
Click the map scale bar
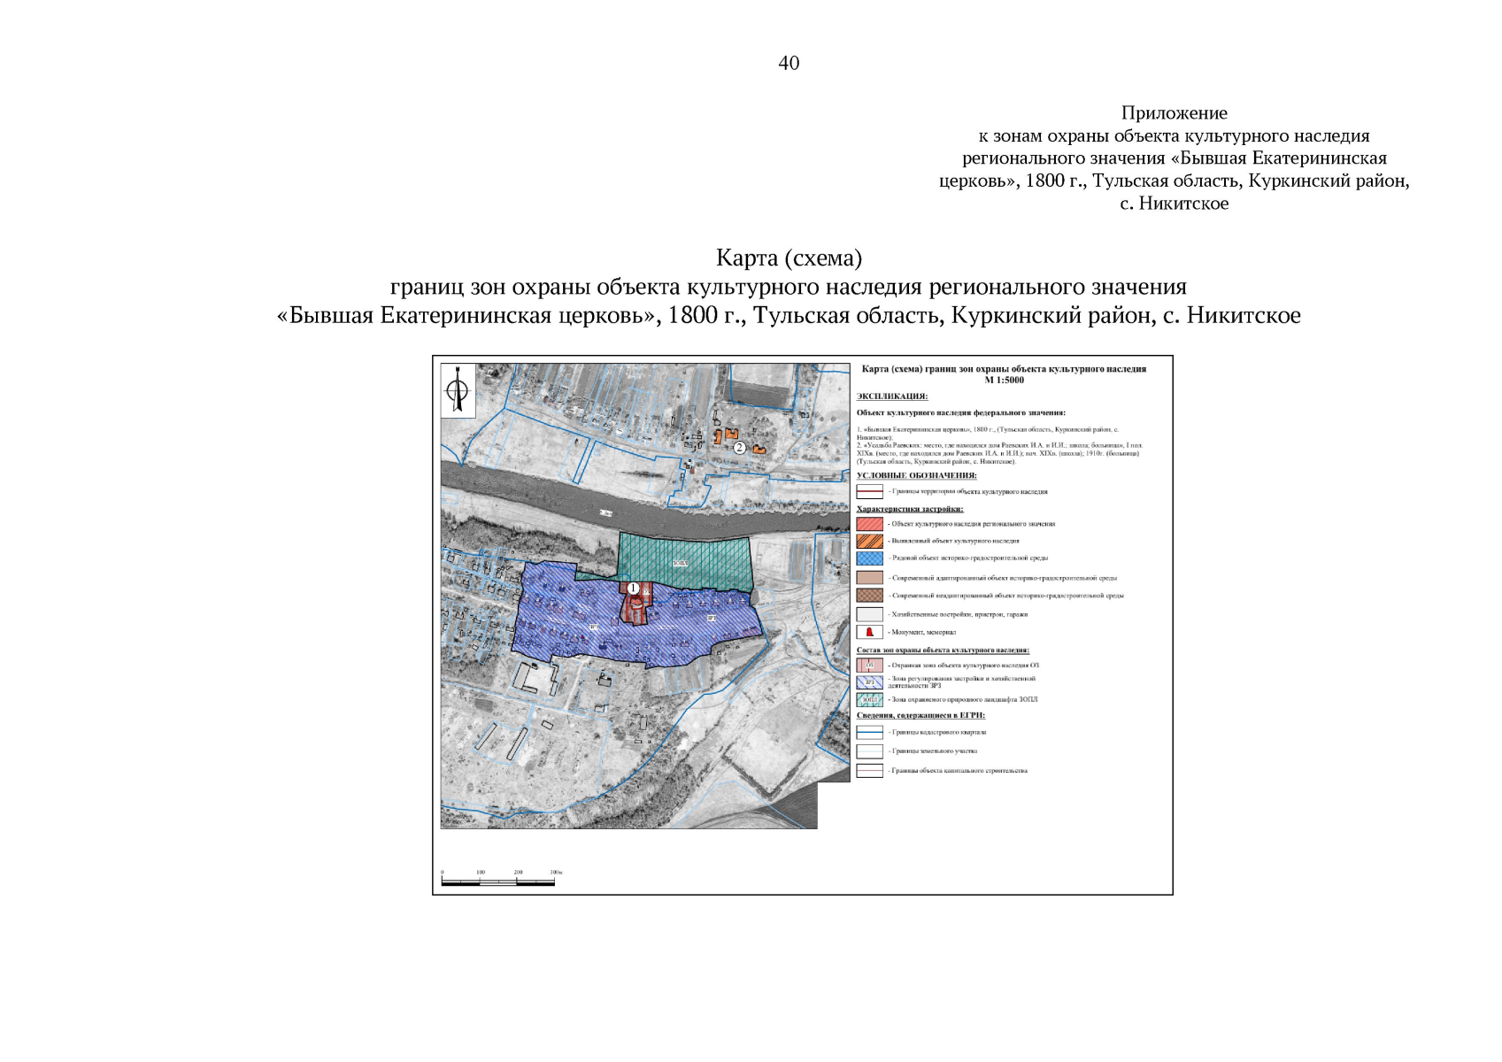498,881
